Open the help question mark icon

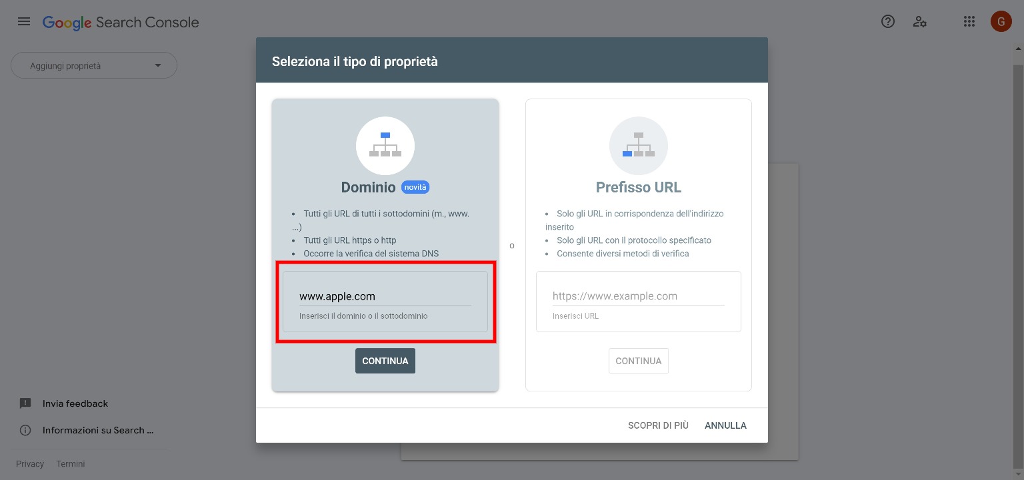pos(888,22)
